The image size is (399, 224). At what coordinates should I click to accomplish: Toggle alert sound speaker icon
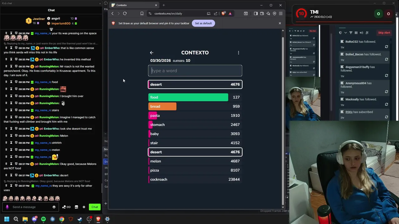(x=361, y=33)
